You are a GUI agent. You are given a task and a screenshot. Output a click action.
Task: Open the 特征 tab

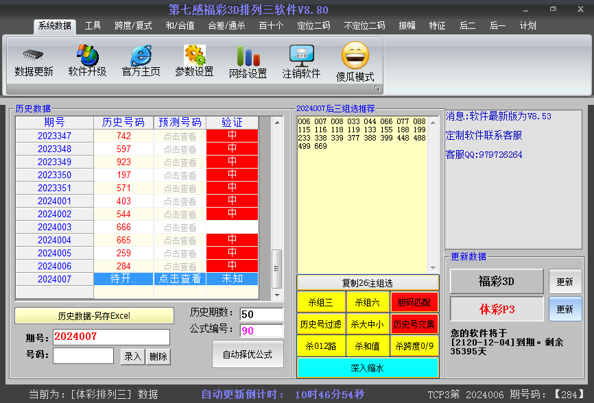(x=437, y=26)
